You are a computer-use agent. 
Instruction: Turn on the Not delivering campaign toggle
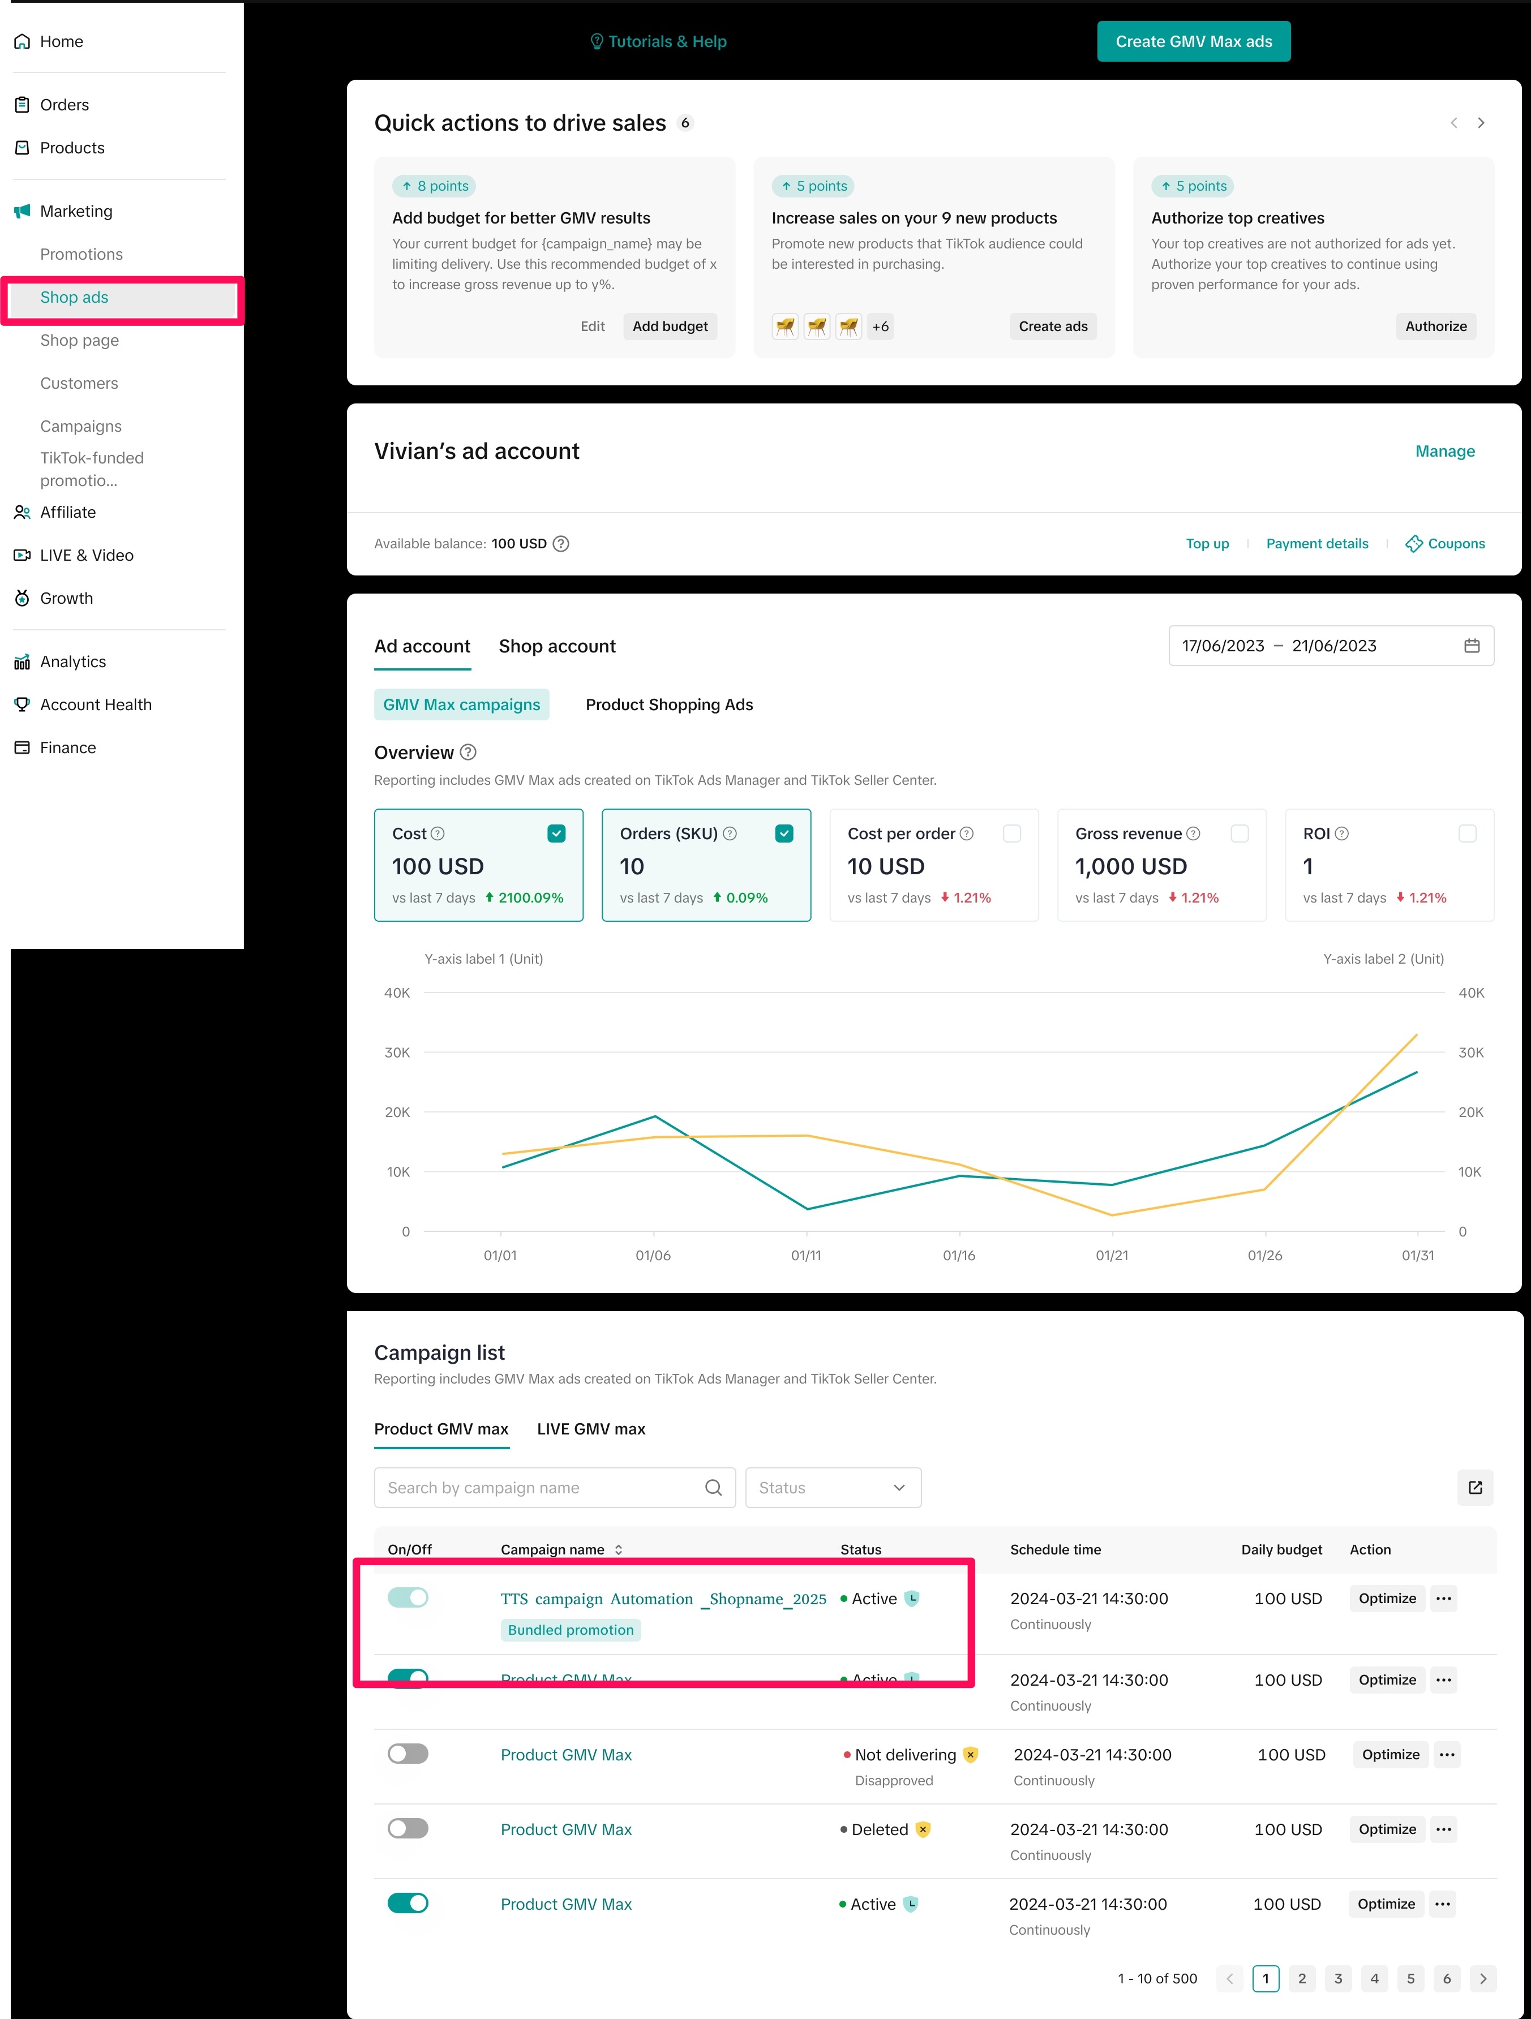tap(407, 1754)
